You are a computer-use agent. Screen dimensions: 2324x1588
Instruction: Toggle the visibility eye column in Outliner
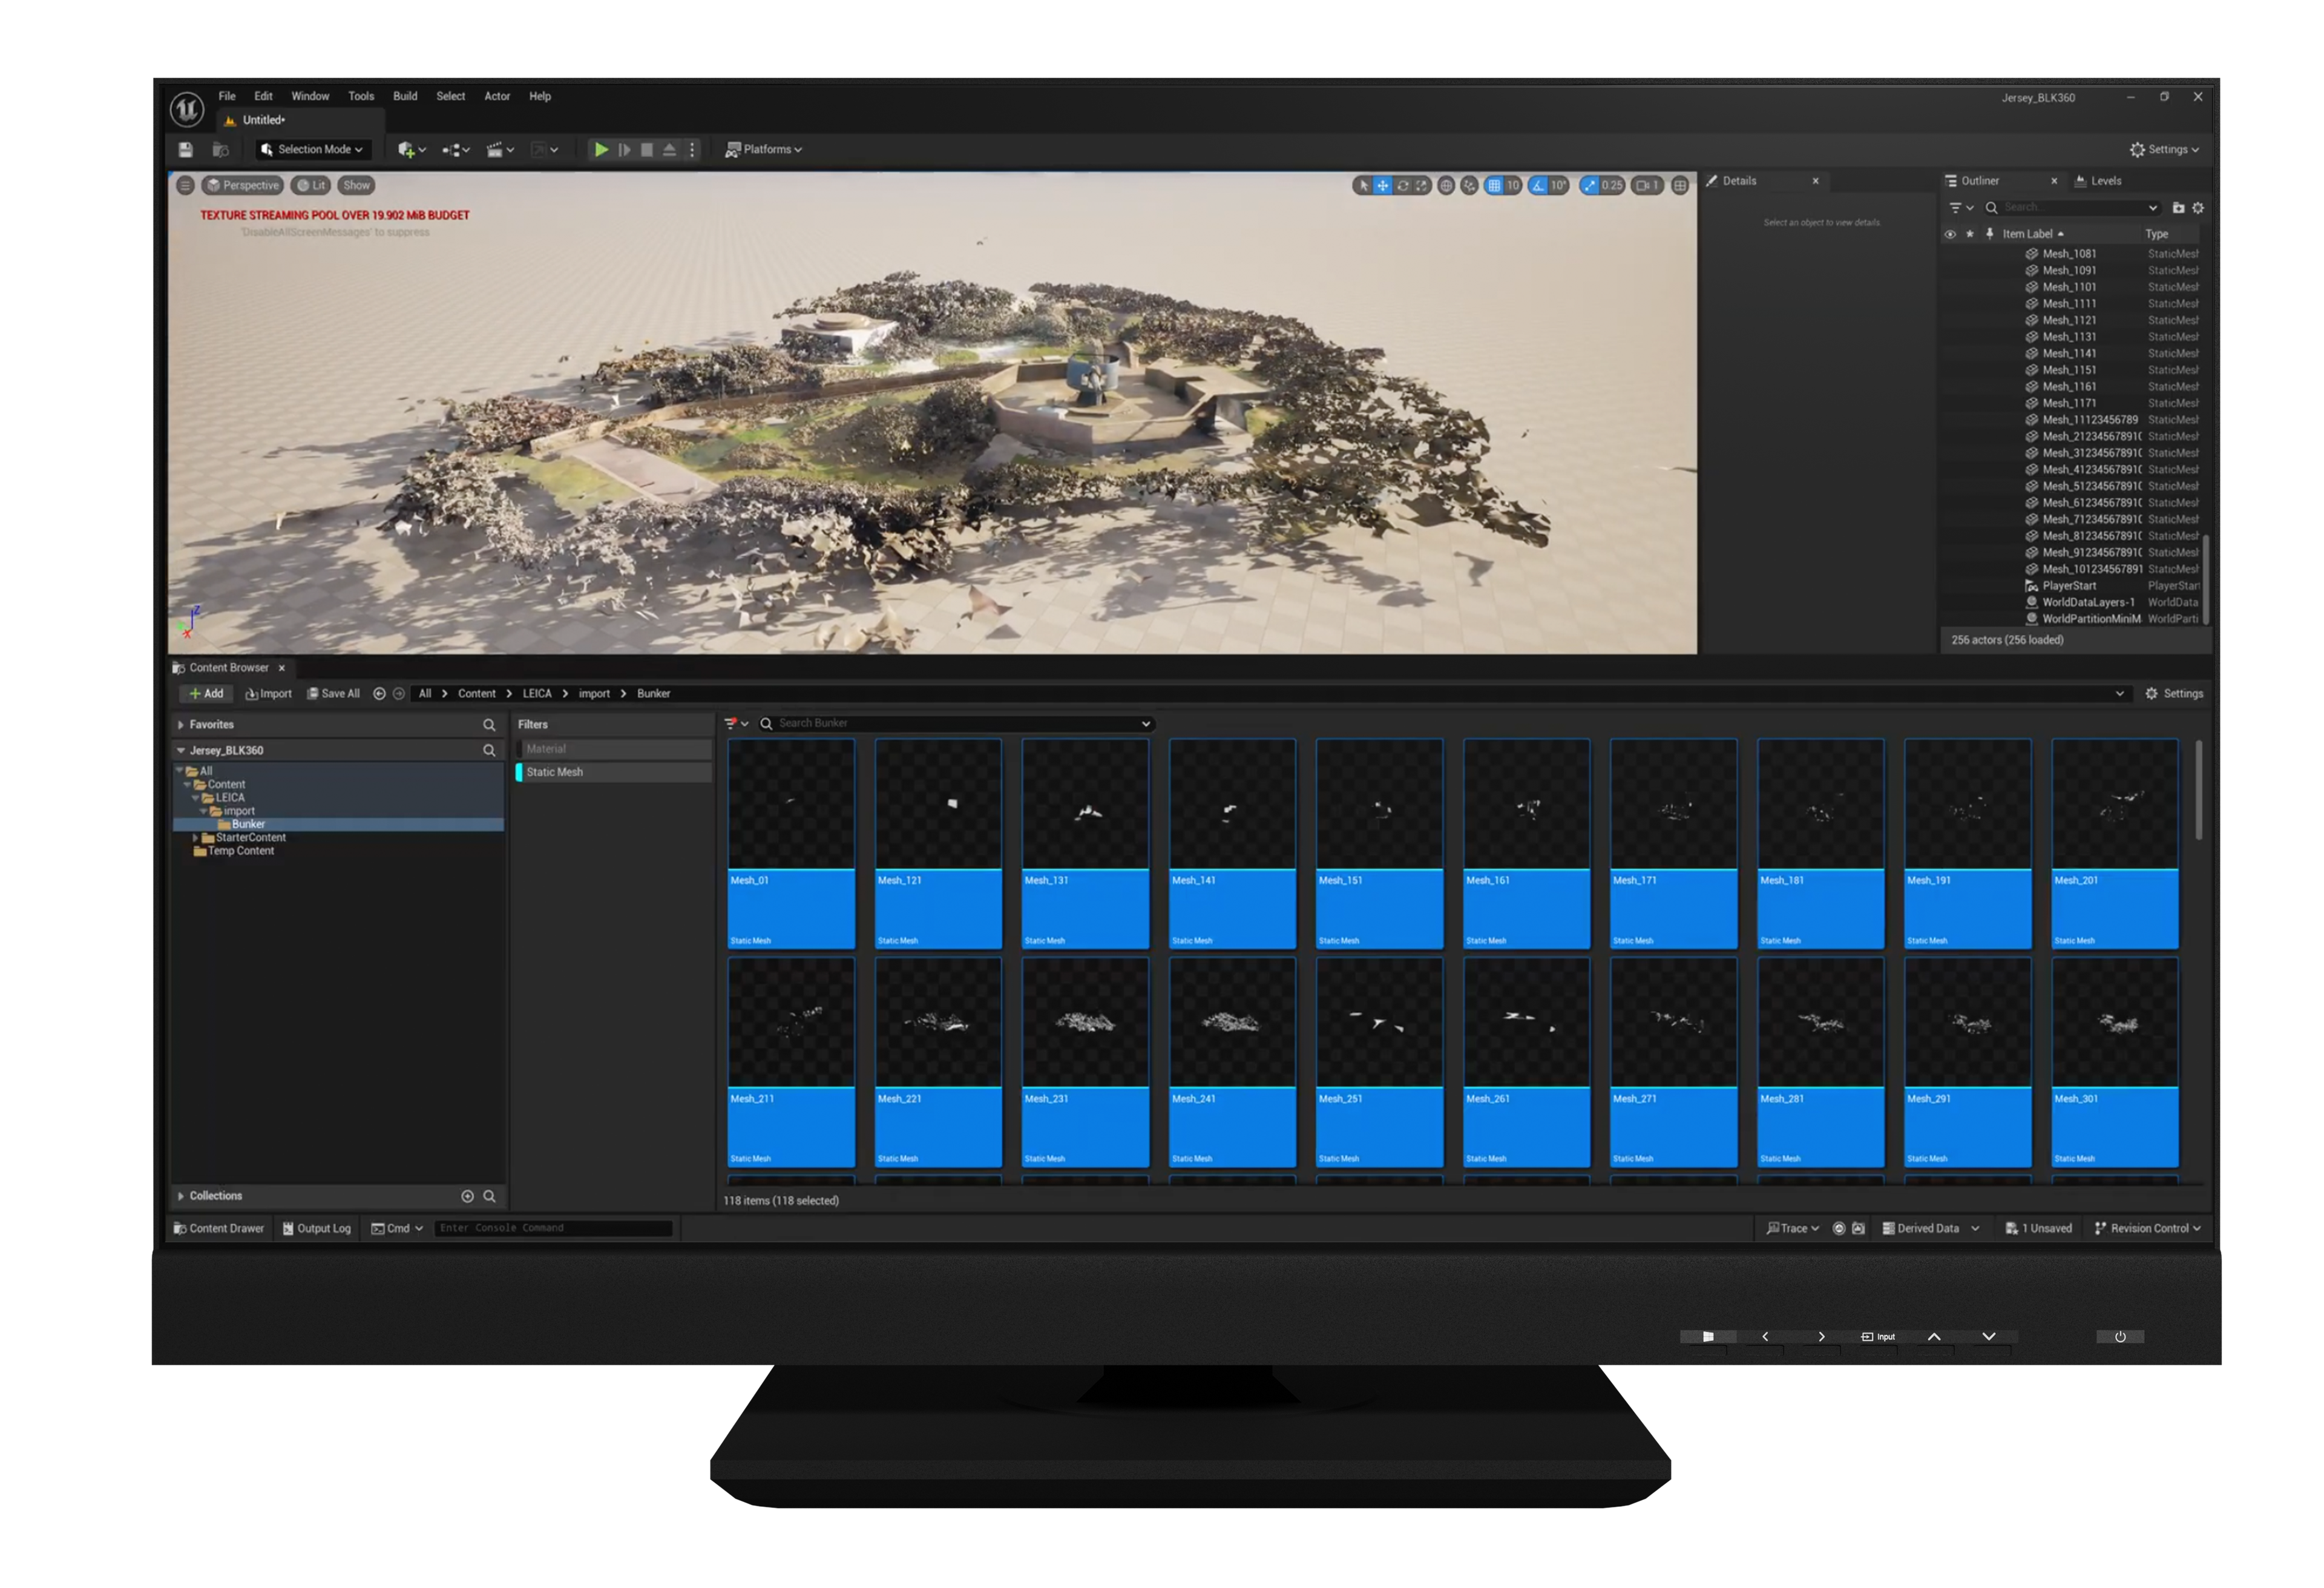click(1950, 234)
